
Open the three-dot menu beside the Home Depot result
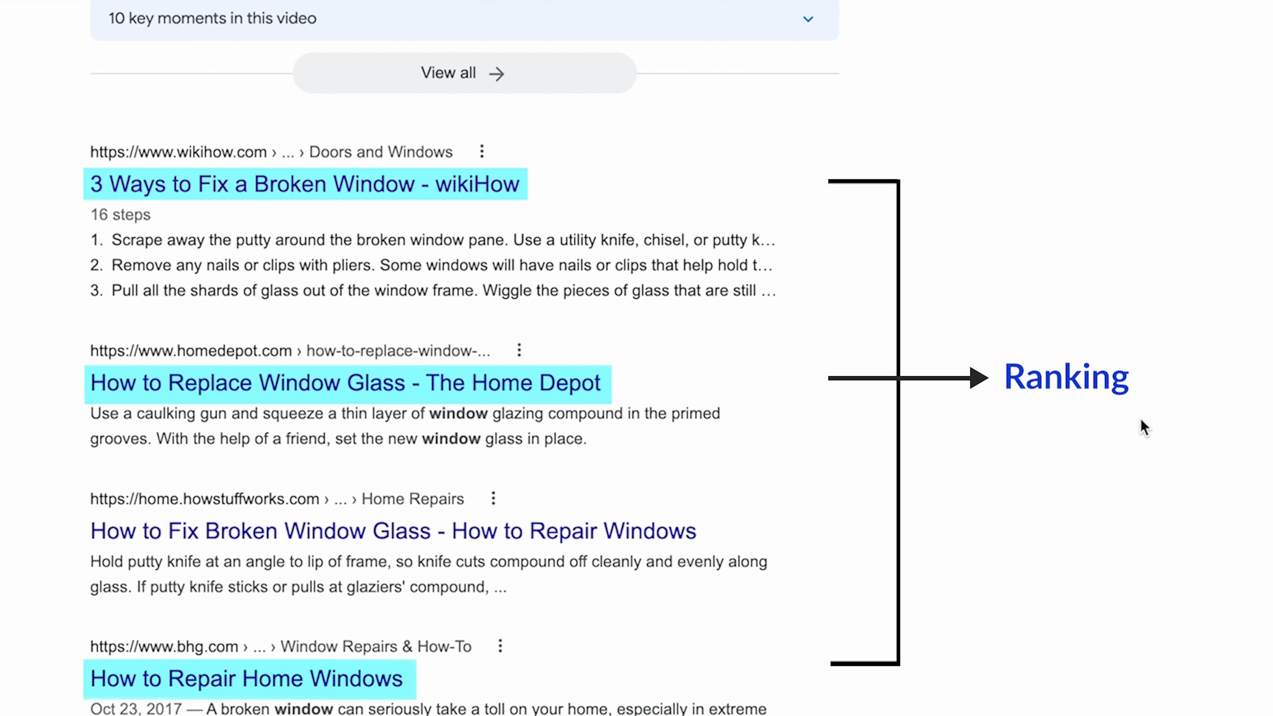(x=519, y=350)
